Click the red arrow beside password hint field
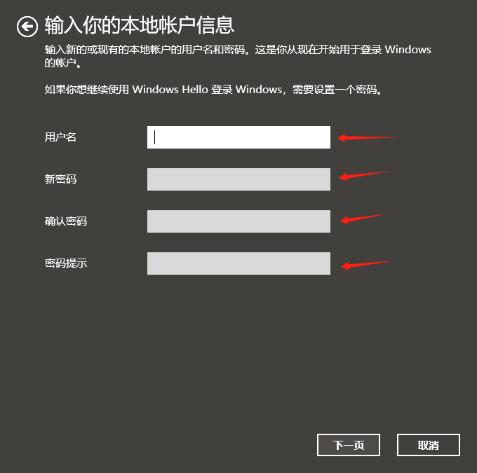The height and width of the screenshot is (473, 477). click(x=367, y=265)
